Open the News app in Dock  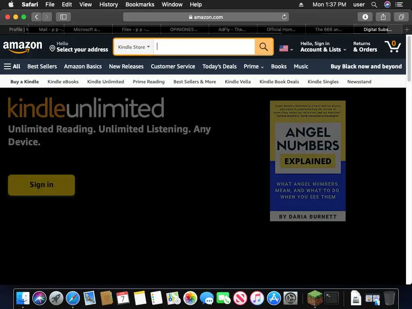coord(240,298)
